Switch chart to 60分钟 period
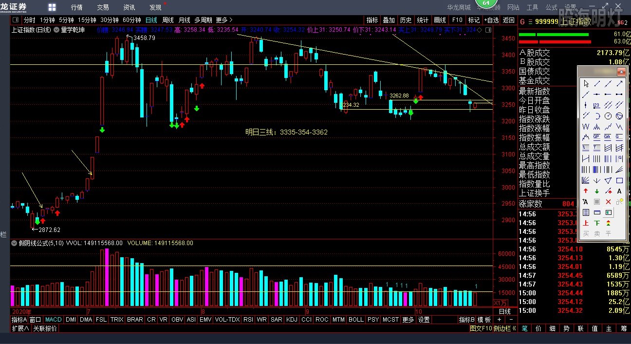 [132, 20]
